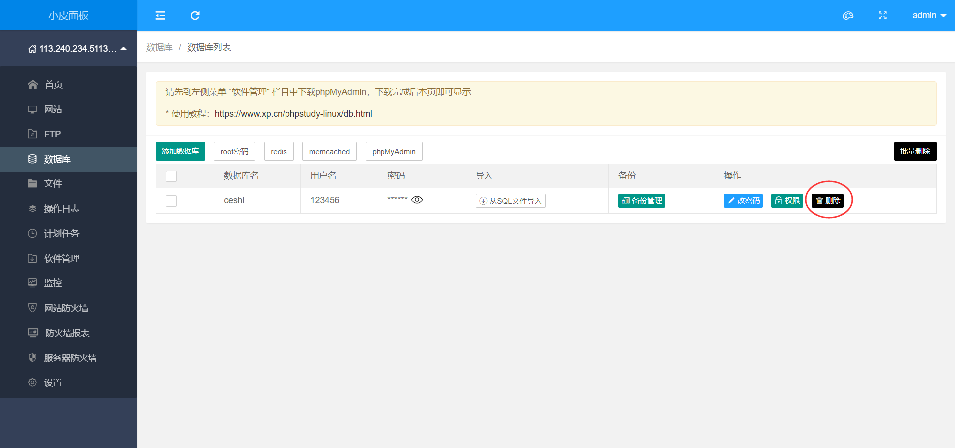955x448 pixels.
Task: Open the tutorial link www.xp.cn/phpstudy-linux/db.html
Action: pos(293,114)
